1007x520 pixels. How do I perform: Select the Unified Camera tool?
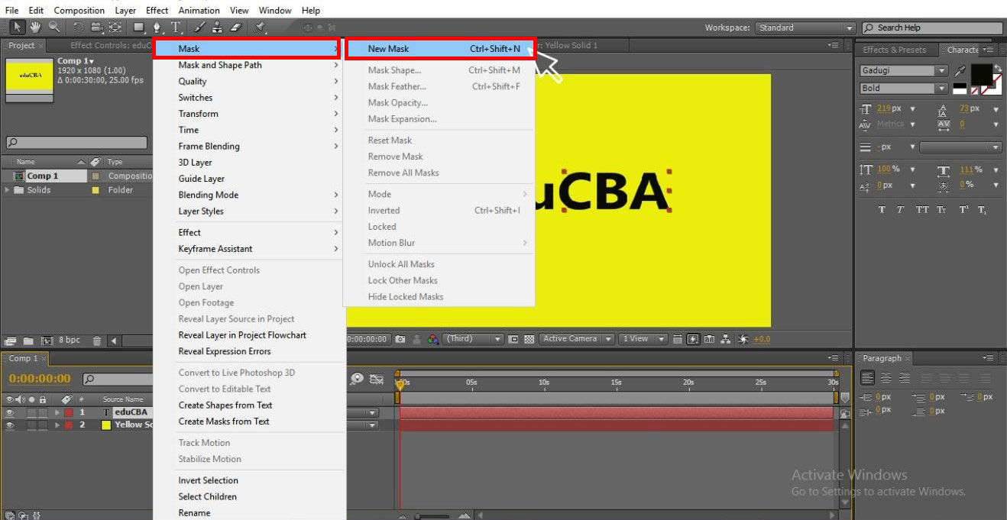(96, 27)
